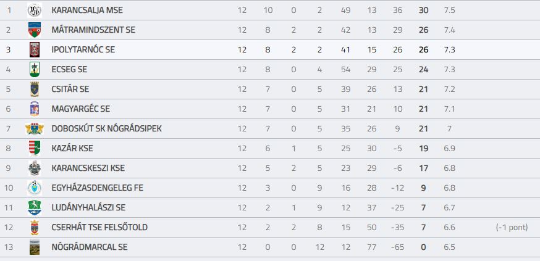Click the Ipolytarnóc SE team crest
Image resolution: width=540 pixels, height=261 pixels.
(35, 49)
